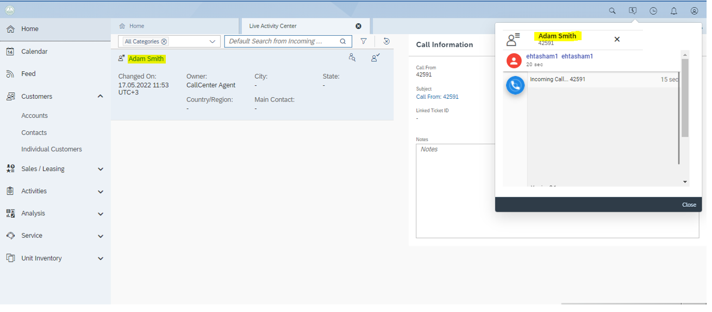Image resolution: width=712 pixels, height=312 pixels.
Task: Collapse the Customers menu section
Action: click(x=100, y=97)
